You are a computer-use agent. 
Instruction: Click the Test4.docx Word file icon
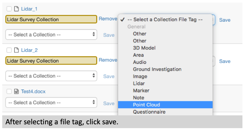16,91
